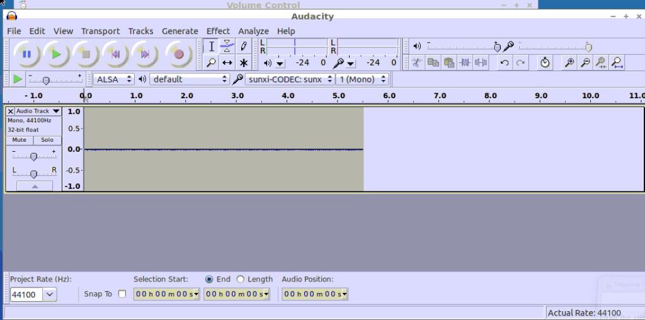
Task: Select the Time Shift tool
Action: point(227,63)
